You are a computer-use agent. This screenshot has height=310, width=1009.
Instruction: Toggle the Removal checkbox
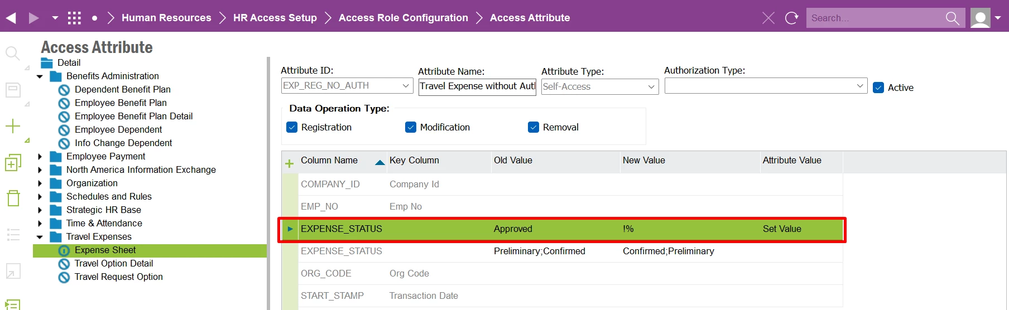tap(534, 127)
